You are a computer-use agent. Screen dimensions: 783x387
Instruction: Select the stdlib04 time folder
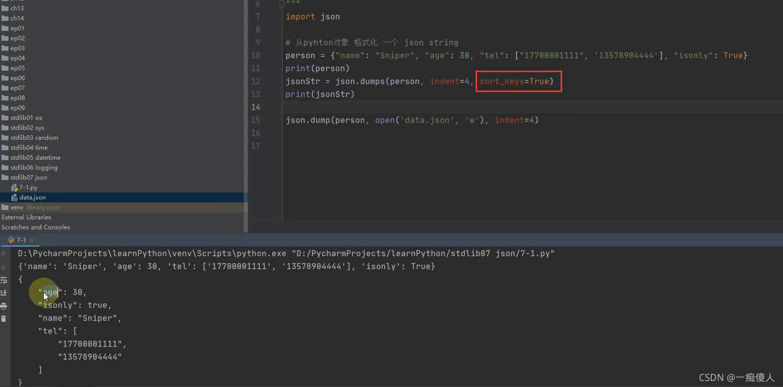click(x=29, y=148)
